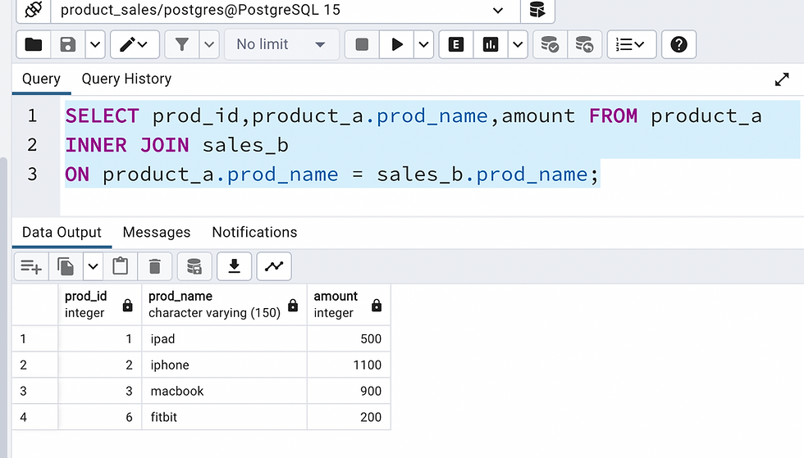The image size is (804, 458).
Task: Select result row number 4
Action: point(34,418)
